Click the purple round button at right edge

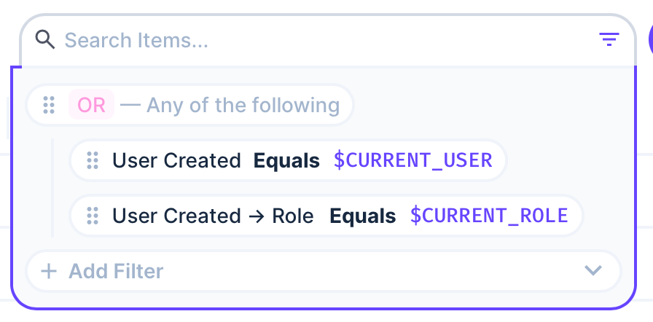pyautogui.click(x=649, y=38)
